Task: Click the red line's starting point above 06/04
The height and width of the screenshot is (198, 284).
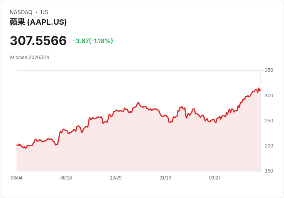Action: (x=17, y=145)
